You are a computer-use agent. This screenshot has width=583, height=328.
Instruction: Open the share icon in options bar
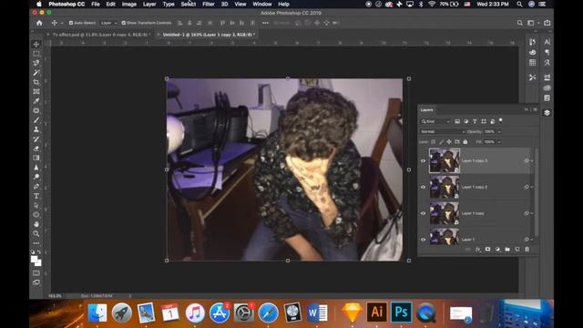[547, 23]
